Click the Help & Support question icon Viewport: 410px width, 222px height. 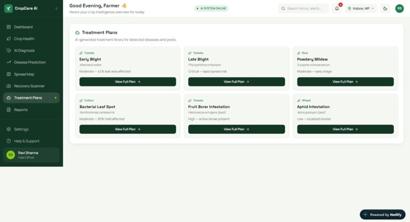tap(9, 141)
